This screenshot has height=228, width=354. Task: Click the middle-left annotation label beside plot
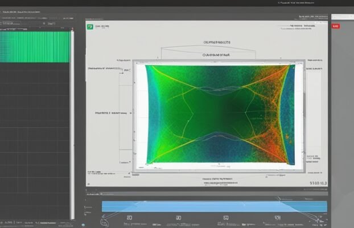[110, 113]
